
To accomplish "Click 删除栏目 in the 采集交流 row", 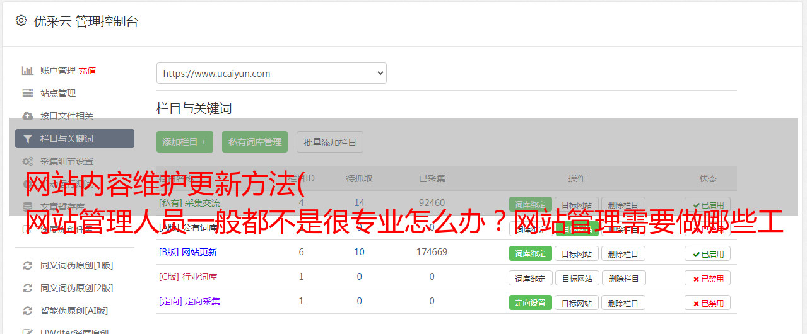I will point(623,205).
